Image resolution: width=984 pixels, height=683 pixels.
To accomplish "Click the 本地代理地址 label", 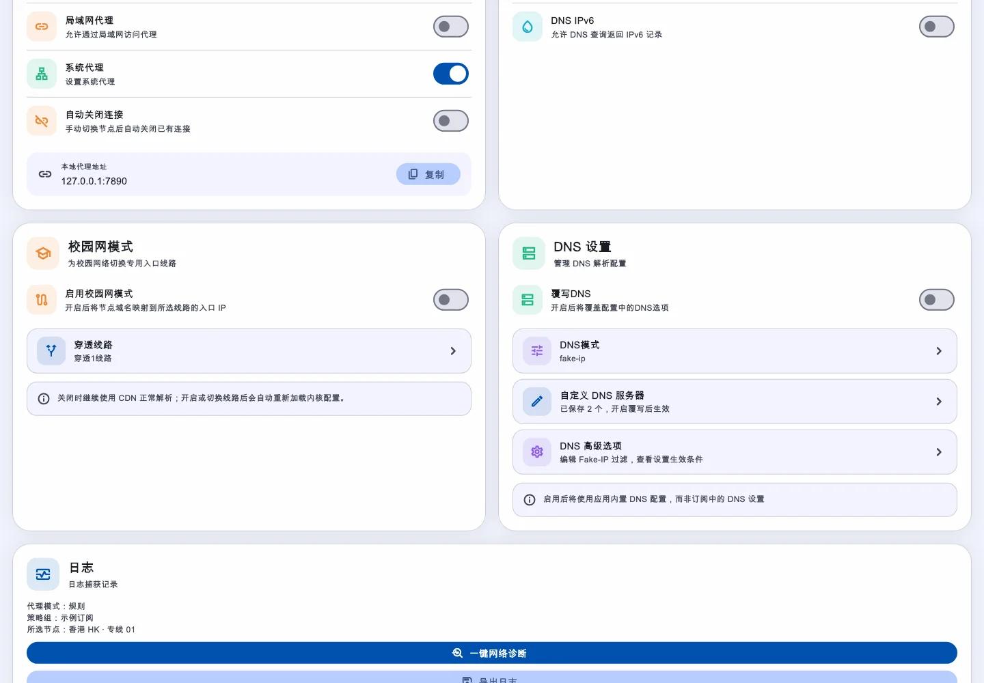I will 84,167.
